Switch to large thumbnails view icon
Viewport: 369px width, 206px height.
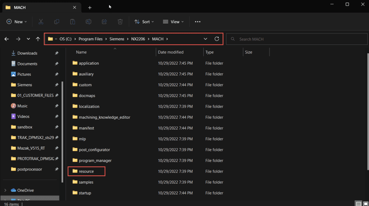(x=365, y=203)
